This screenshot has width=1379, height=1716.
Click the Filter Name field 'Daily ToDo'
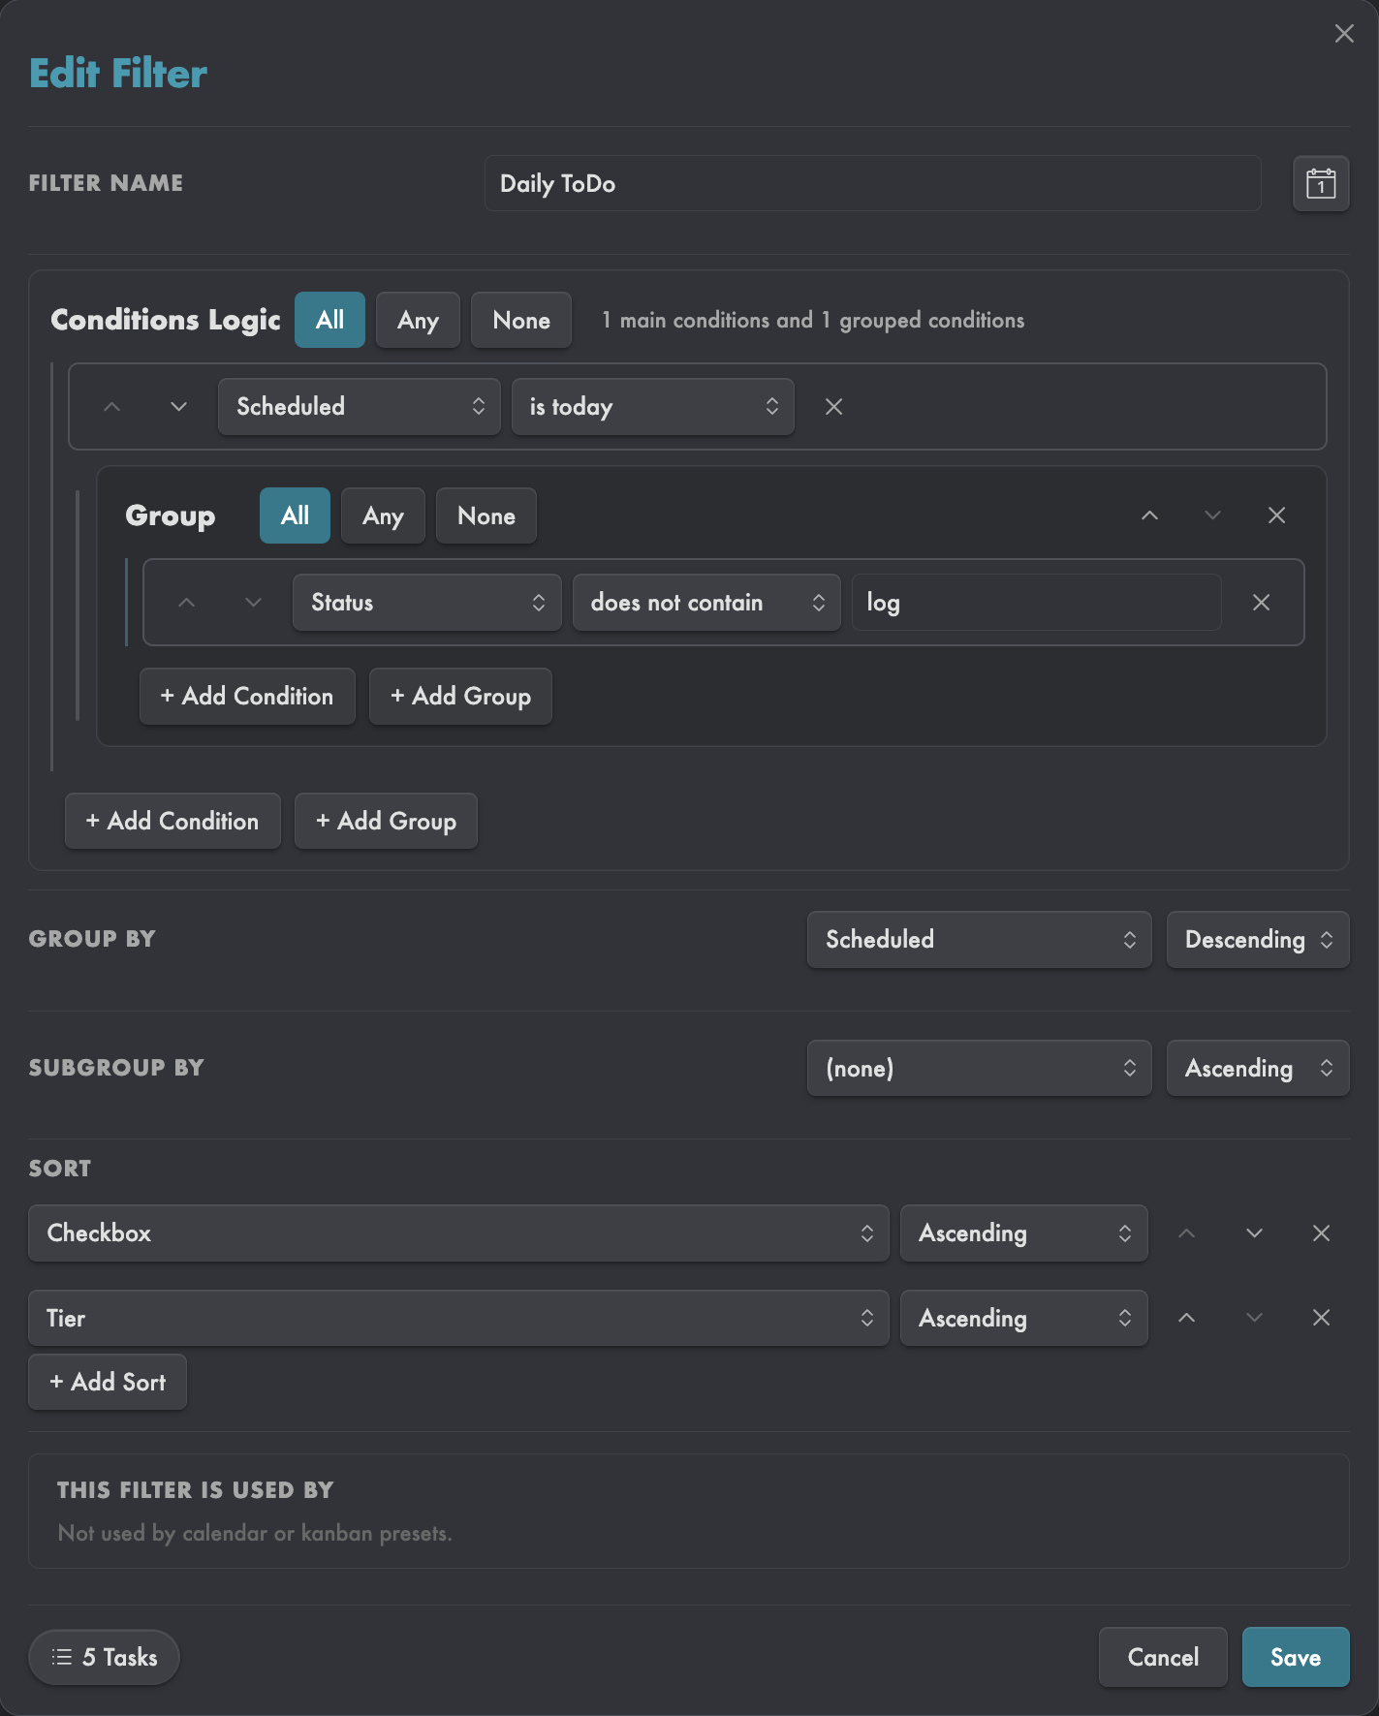(872, 183)
